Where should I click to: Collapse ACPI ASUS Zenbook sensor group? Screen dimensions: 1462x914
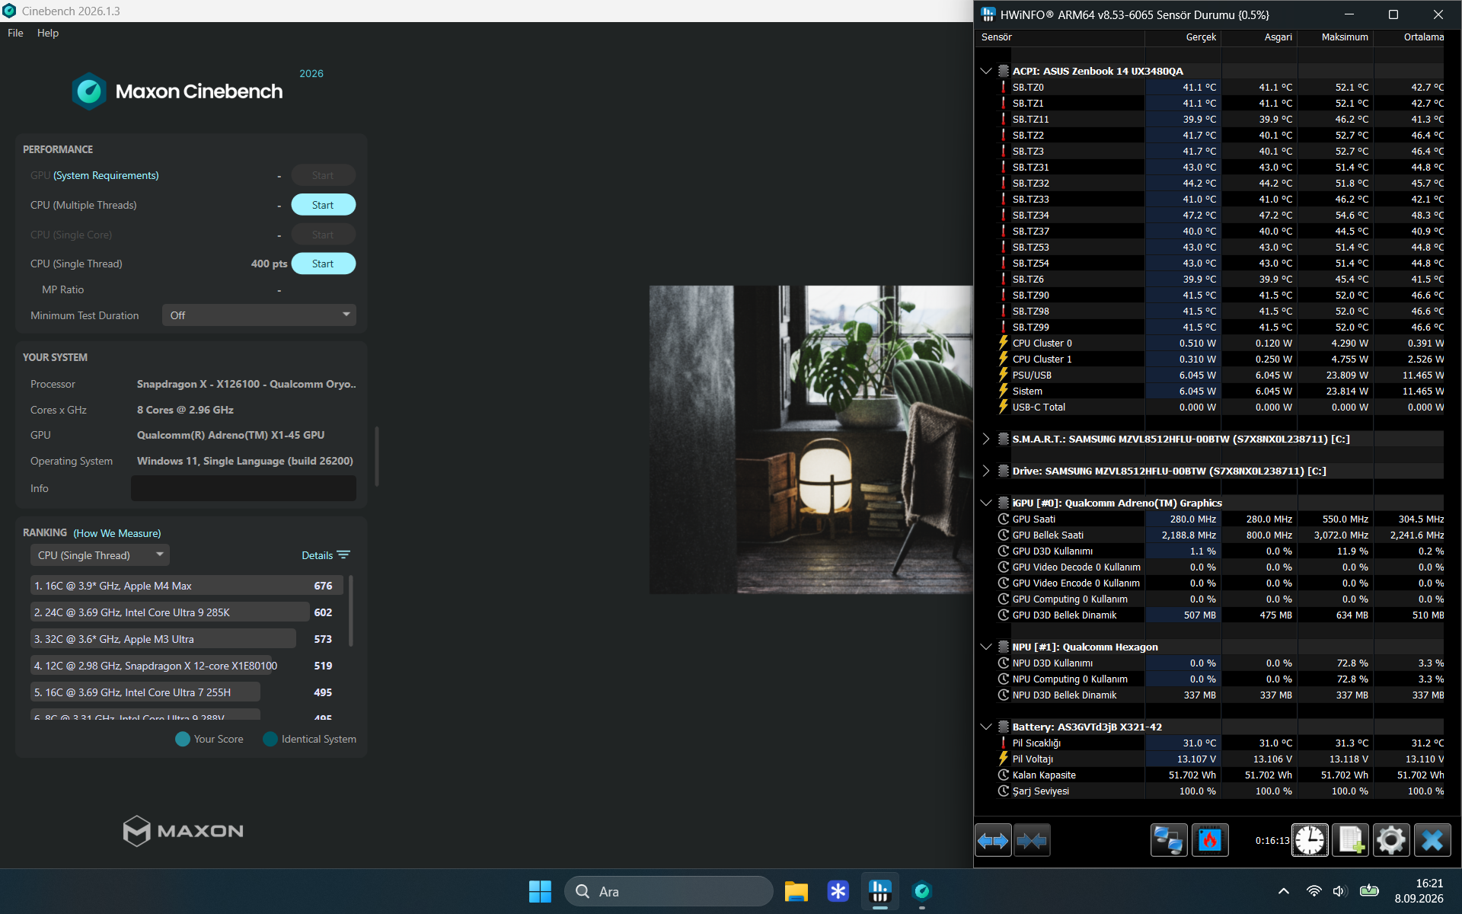pyautogui.click(x=986, y=71)
